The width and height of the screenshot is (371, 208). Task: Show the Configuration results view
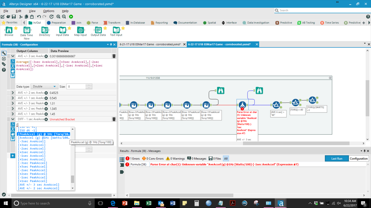(x=358, y=158)
